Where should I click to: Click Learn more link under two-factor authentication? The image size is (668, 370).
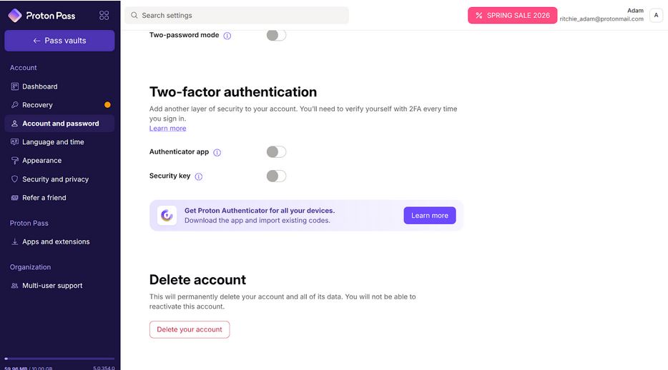pos(168,129)
